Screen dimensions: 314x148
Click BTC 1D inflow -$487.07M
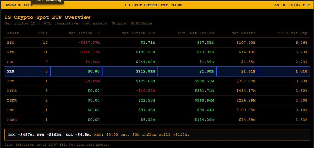(89, 43)
